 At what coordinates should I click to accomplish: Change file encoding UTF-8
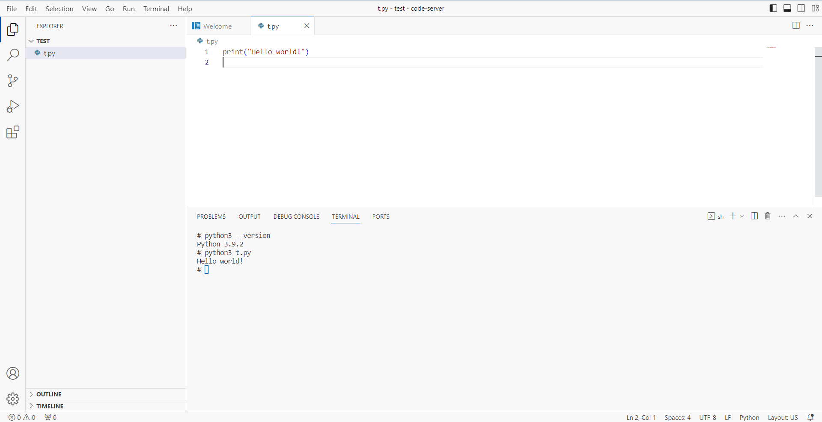pyautogui.click(x=707, y=417)
